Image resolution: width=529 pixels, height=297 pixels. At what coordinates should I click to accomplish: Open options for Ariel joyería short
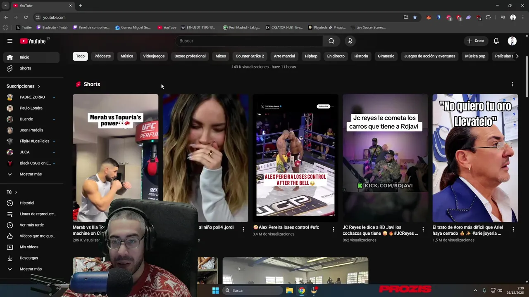click(x=513, y=229)
